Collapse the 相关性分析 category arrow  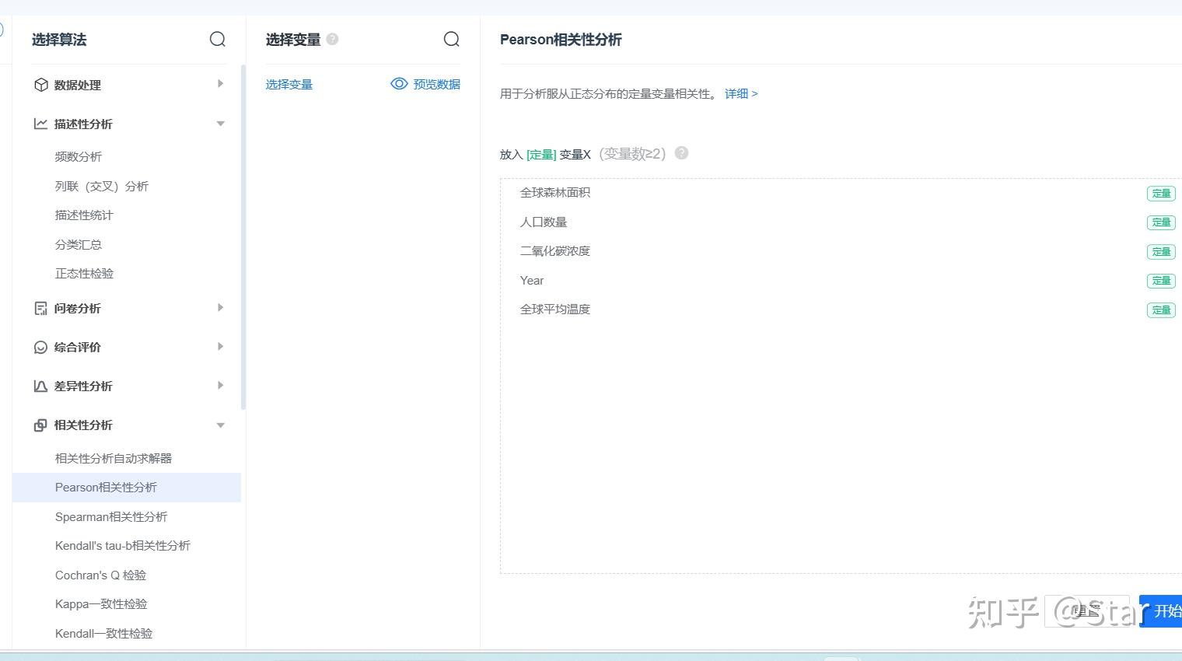(221, 425)
